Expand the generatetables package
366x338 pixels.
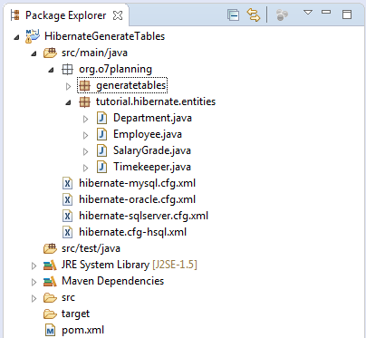(68, 87)
